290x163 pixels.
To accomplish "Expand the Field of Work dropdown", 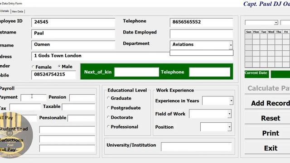I will tap(229, 114).
